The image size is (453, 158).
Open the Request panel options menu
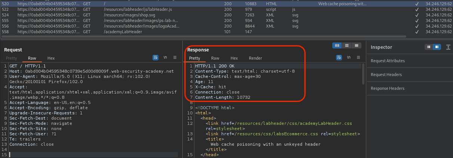[x=175, y=58]
